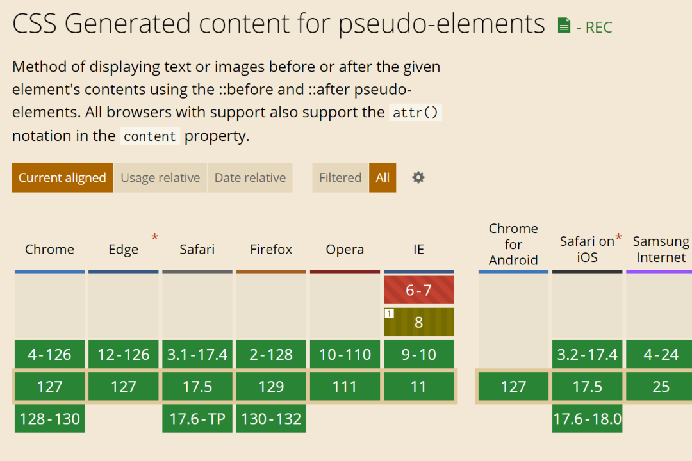The width and height of the screenshot is (692, 461).
Task: Switch to Date relative view
Action: pos(250,177)
